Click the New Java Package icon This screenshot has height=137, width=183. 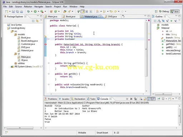(51, 11)
